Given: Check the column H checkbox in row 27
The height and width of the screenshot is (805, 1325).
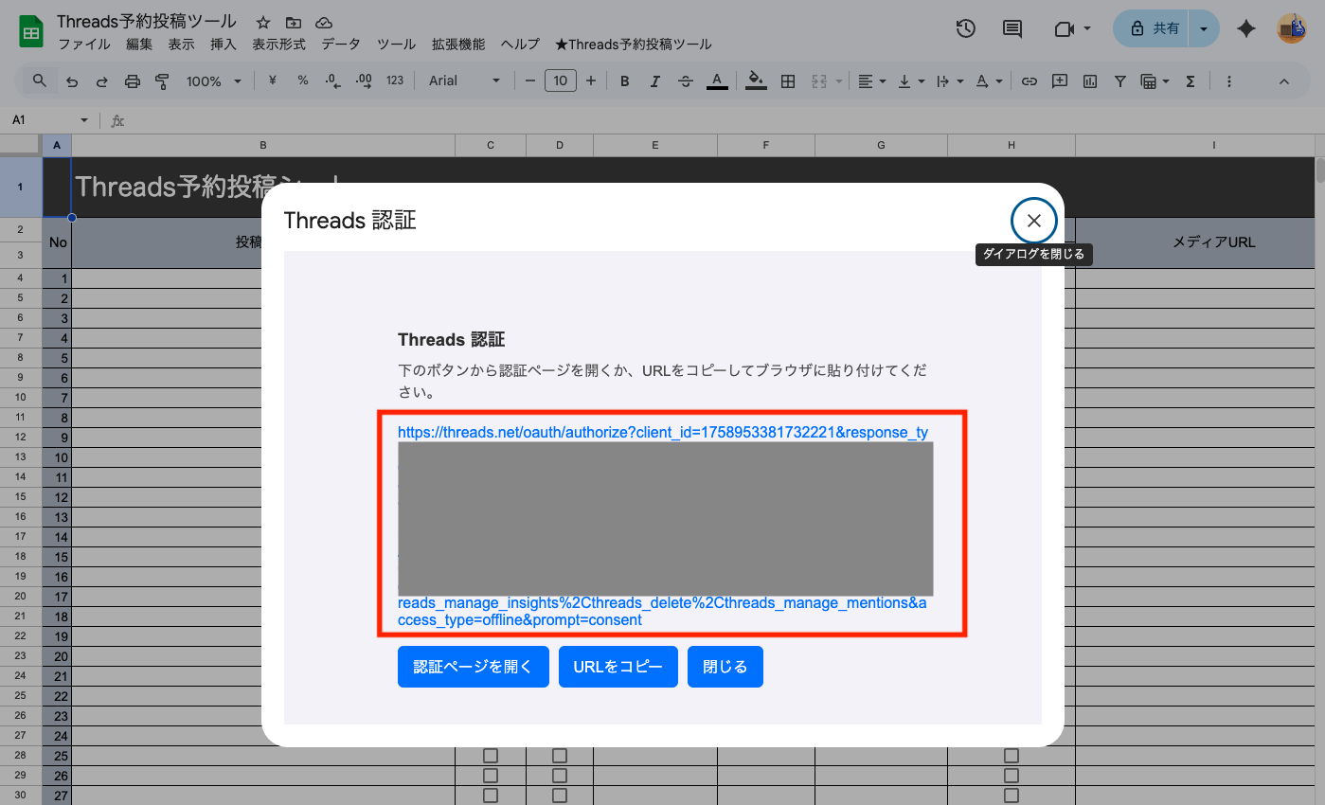Looking at the screenshot, I should (x=1012, y=796).
